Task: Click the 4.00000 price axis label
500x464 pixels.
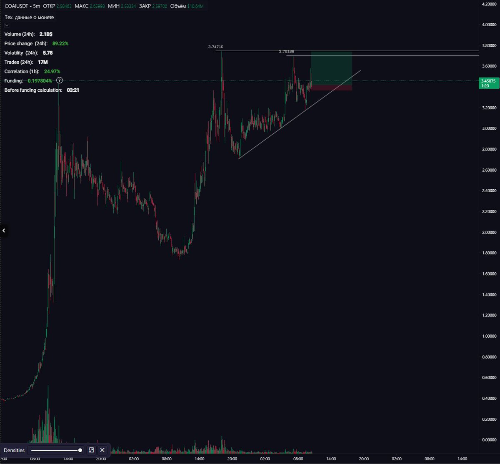Action: [x=489, y=25]
